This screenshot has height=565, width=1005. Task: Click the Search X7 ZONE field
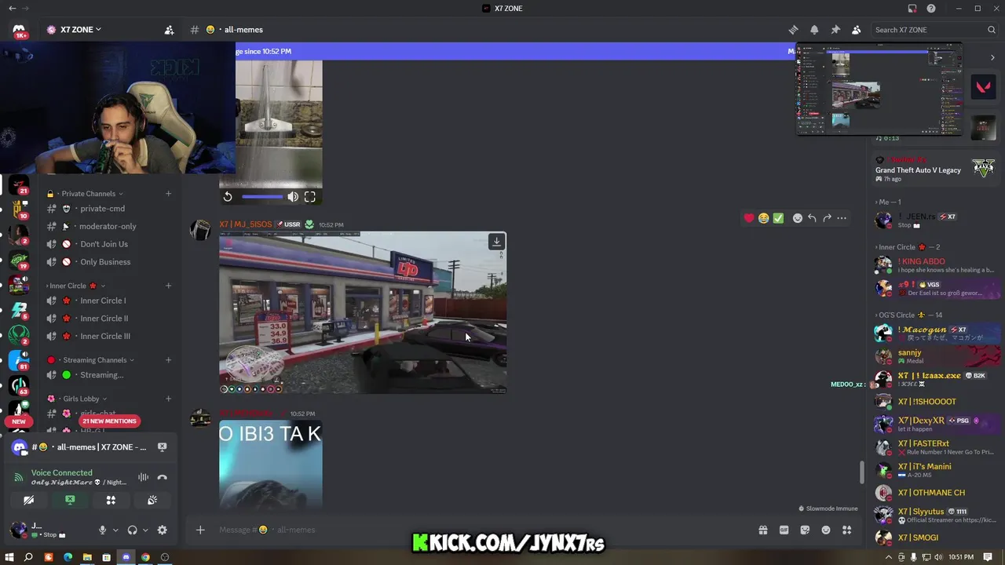[x=934, y=30]
